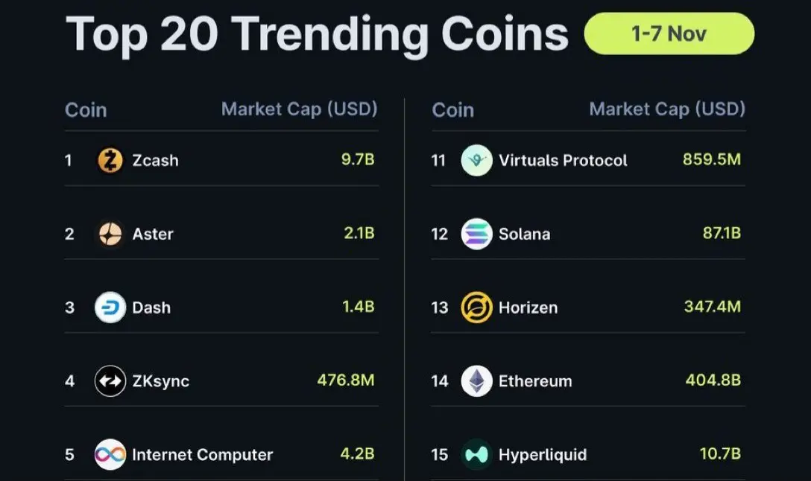Click the Zcash coin logo
The width and height of the screenshot is (811, 481).
tap(110, 160)
